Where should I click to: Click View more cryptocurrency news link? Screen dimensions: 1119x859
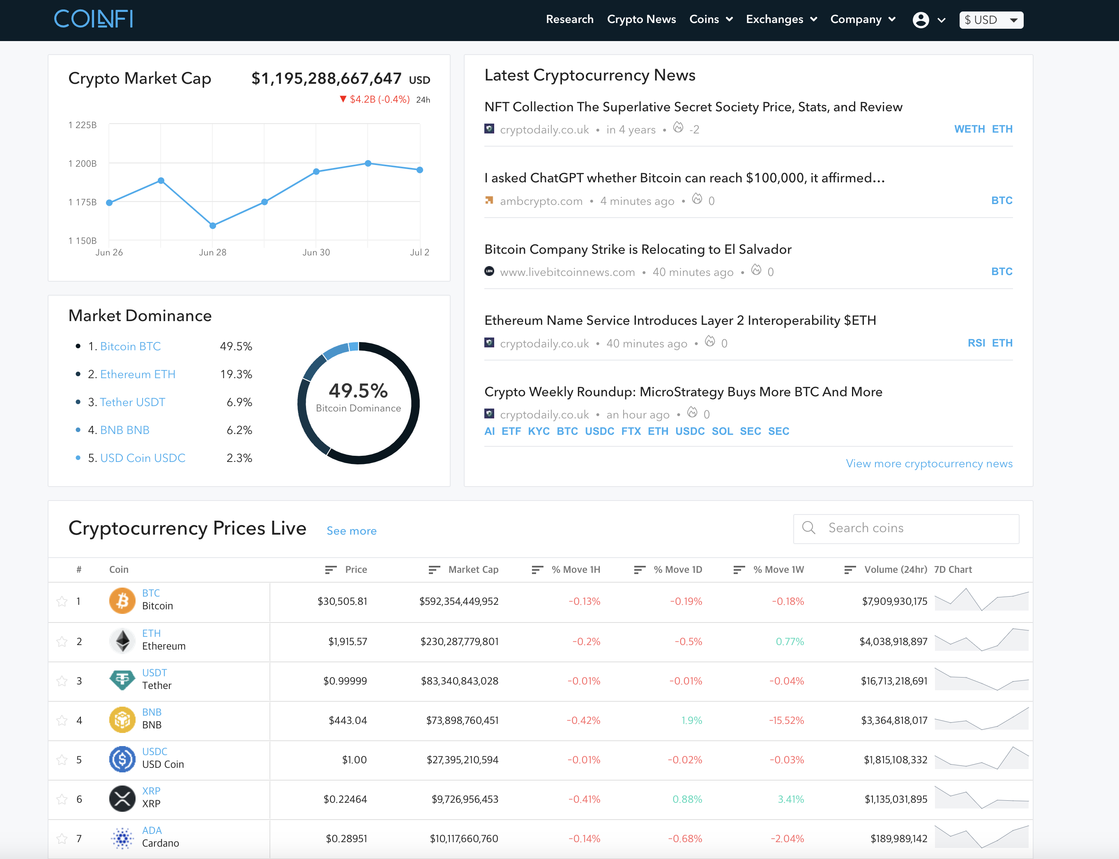coord(929,463)
